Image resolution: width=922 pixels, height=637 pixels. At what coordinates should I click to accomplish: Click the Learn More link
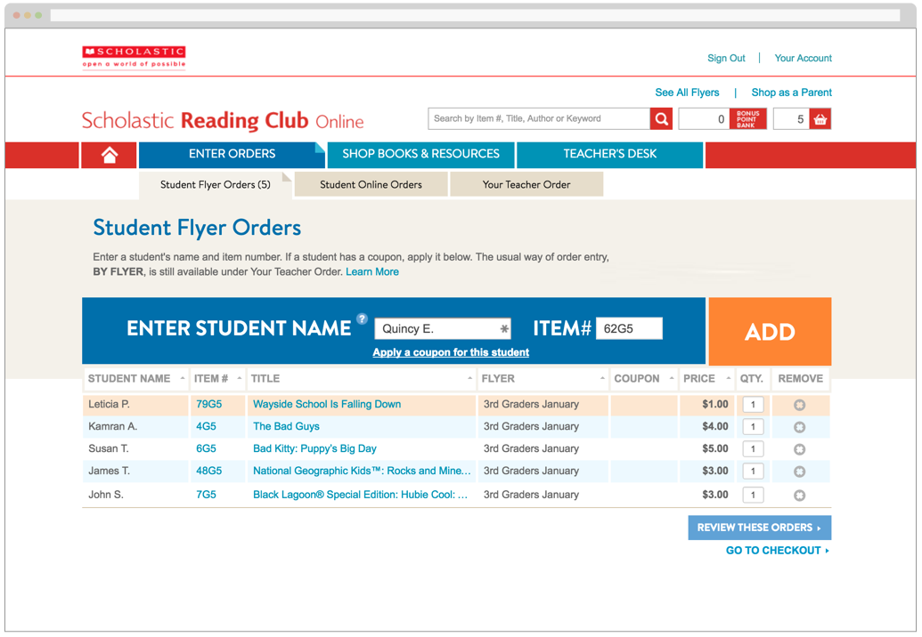tap(372, 272)
